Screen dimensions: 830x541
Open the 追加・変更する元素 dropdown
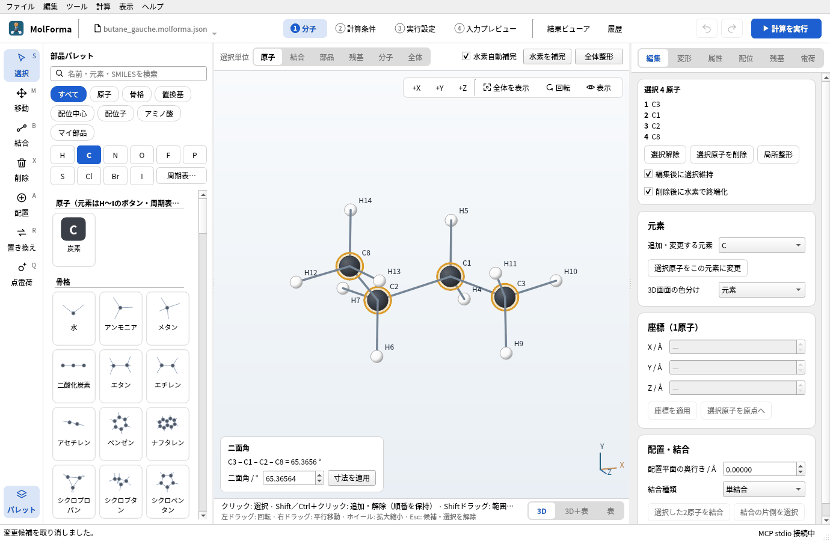pos(762,245)
